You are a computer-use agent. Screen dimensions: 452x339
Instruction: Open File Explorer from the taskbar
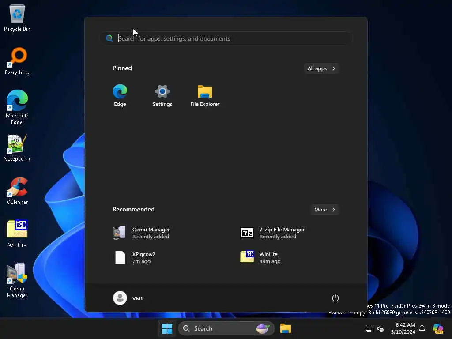click(286, 328)
